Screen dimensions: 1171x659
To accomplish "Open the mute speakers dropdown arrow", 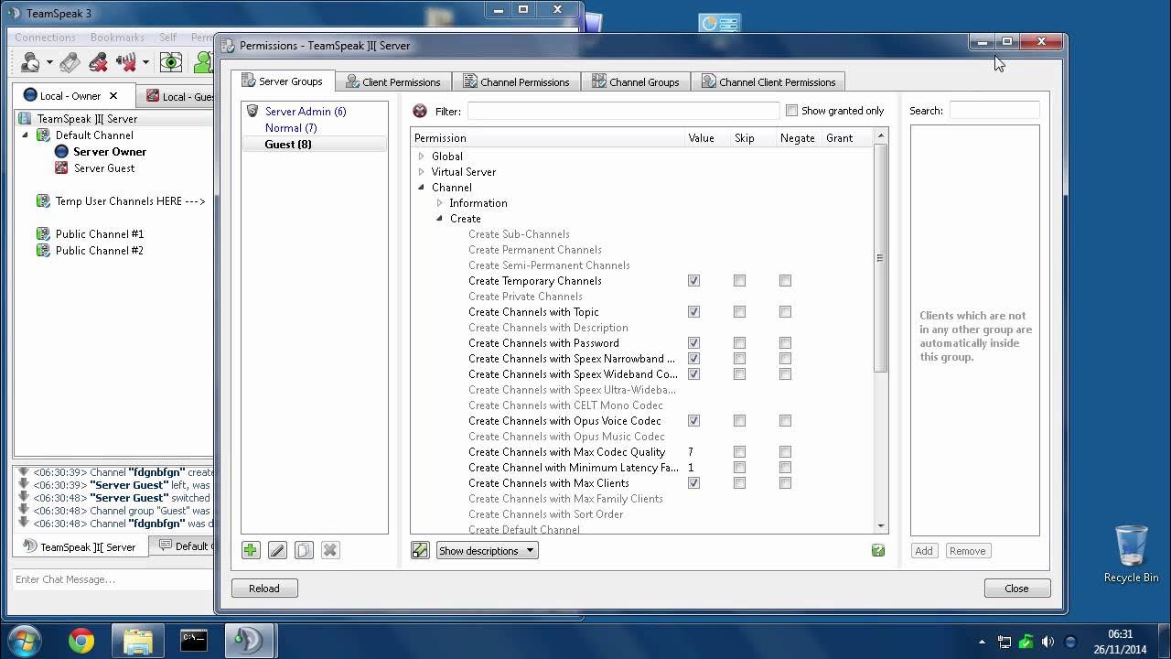I will tap(145, 64).
